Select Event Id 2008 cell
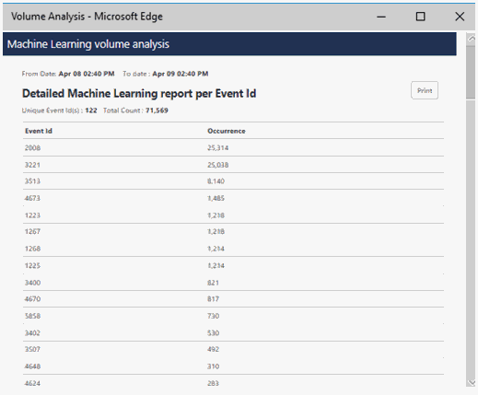The image size is (478, 395). 32,147
